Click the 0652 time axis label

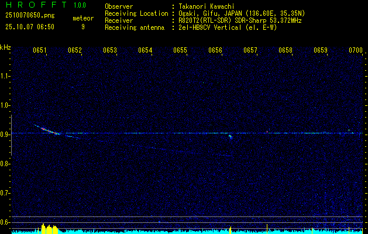75,50
